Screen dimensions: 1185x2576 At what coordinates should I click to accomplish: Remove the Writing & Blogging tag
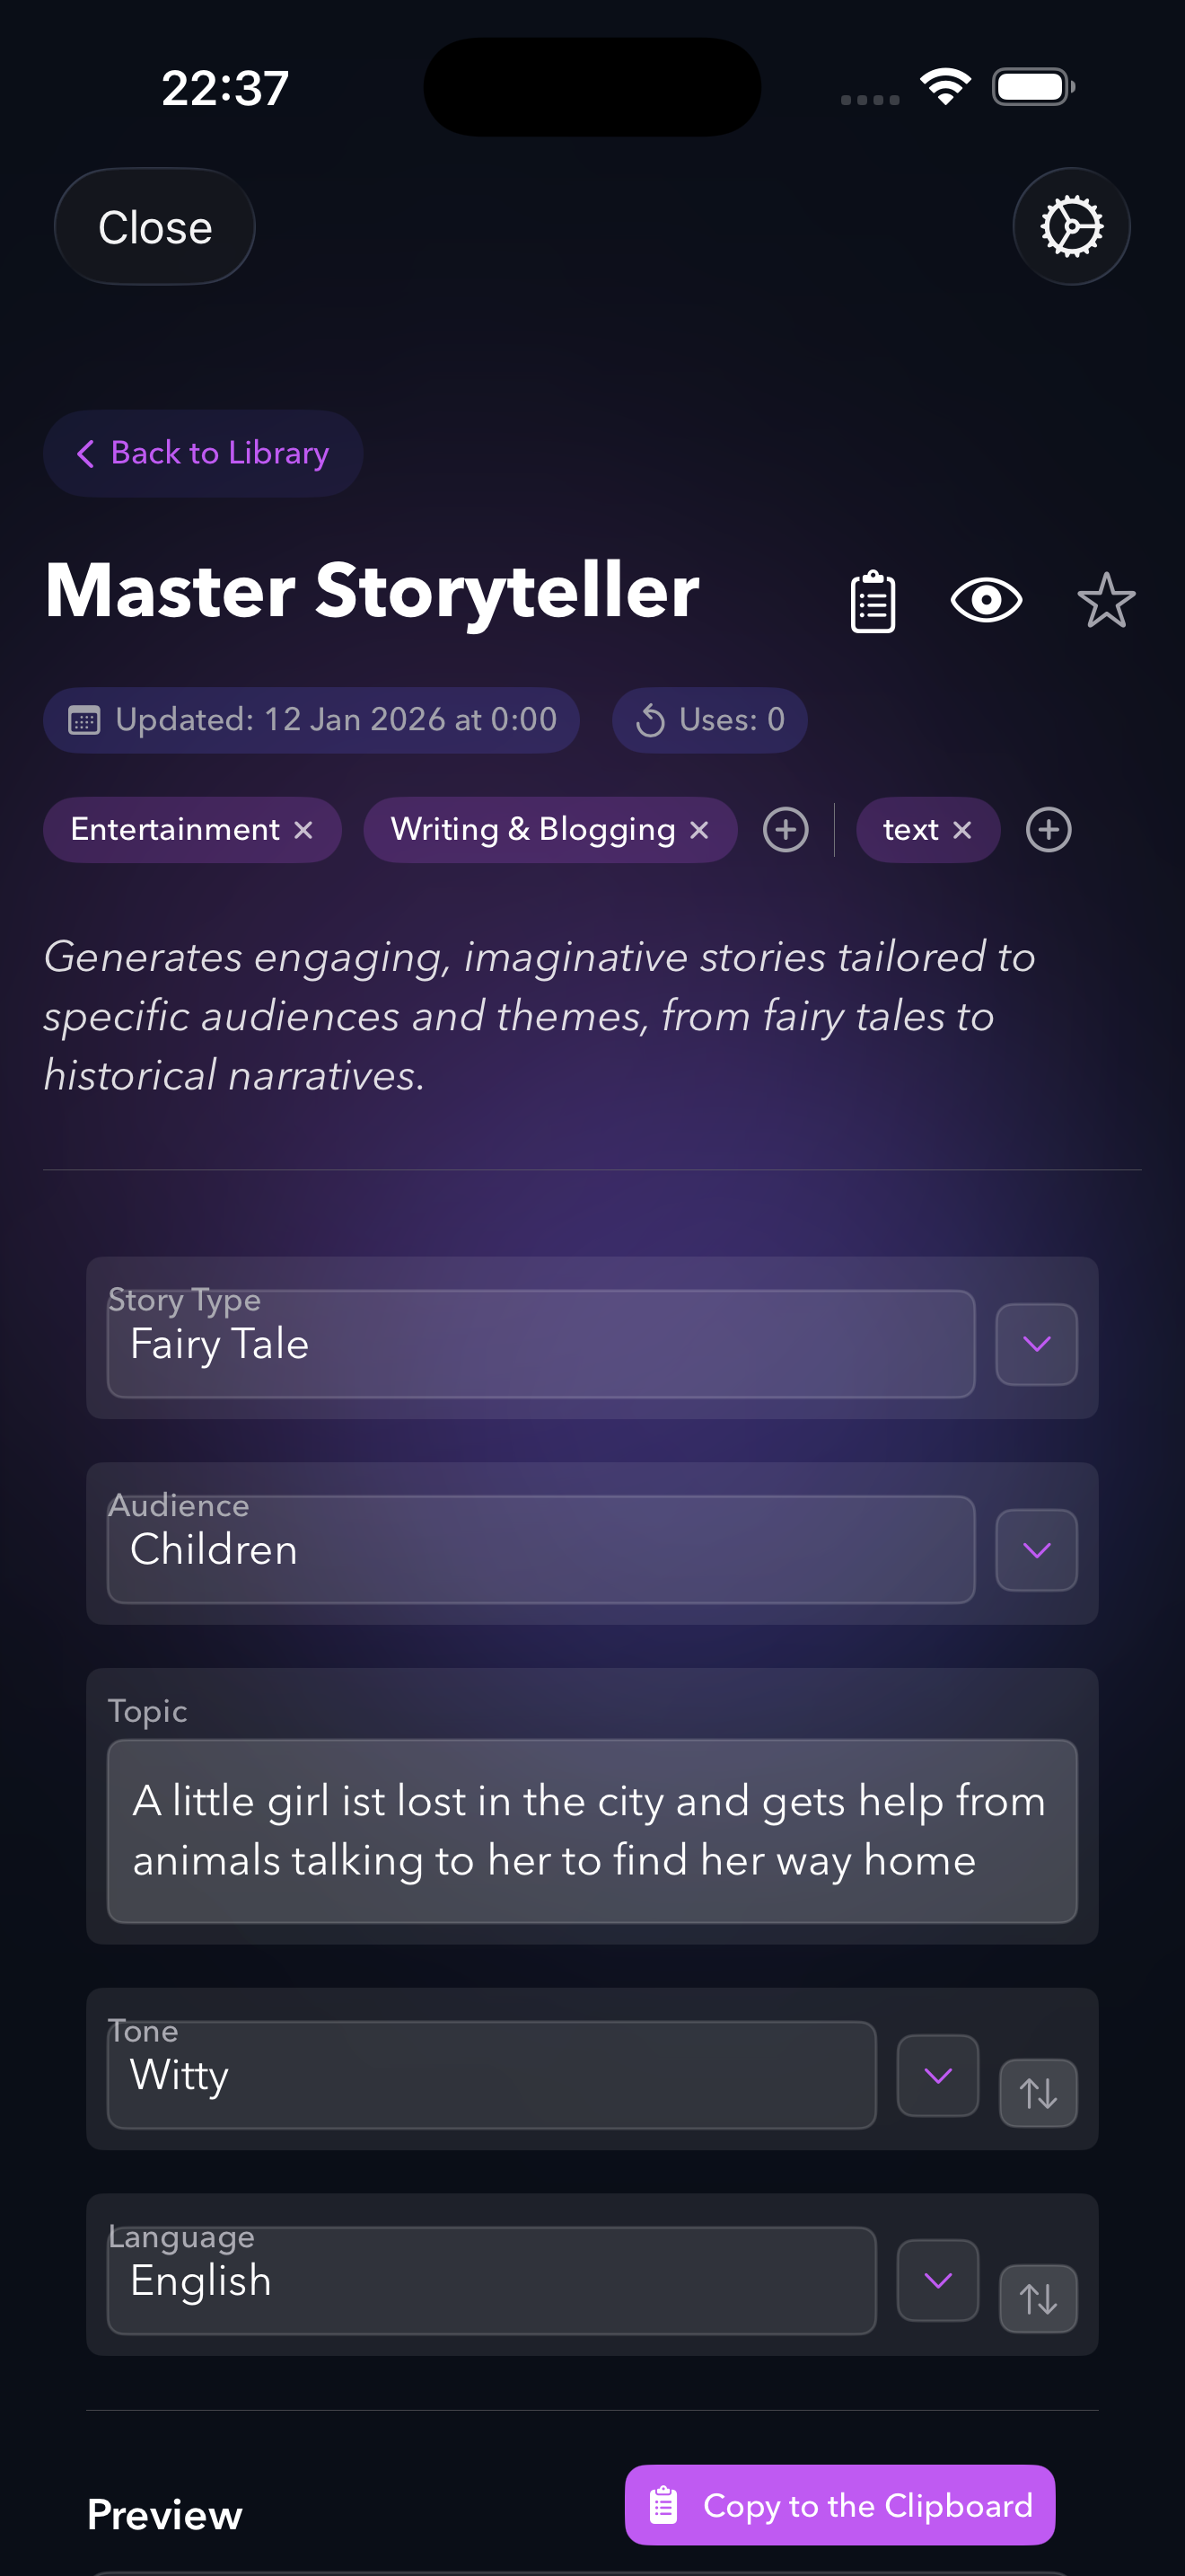699,830
